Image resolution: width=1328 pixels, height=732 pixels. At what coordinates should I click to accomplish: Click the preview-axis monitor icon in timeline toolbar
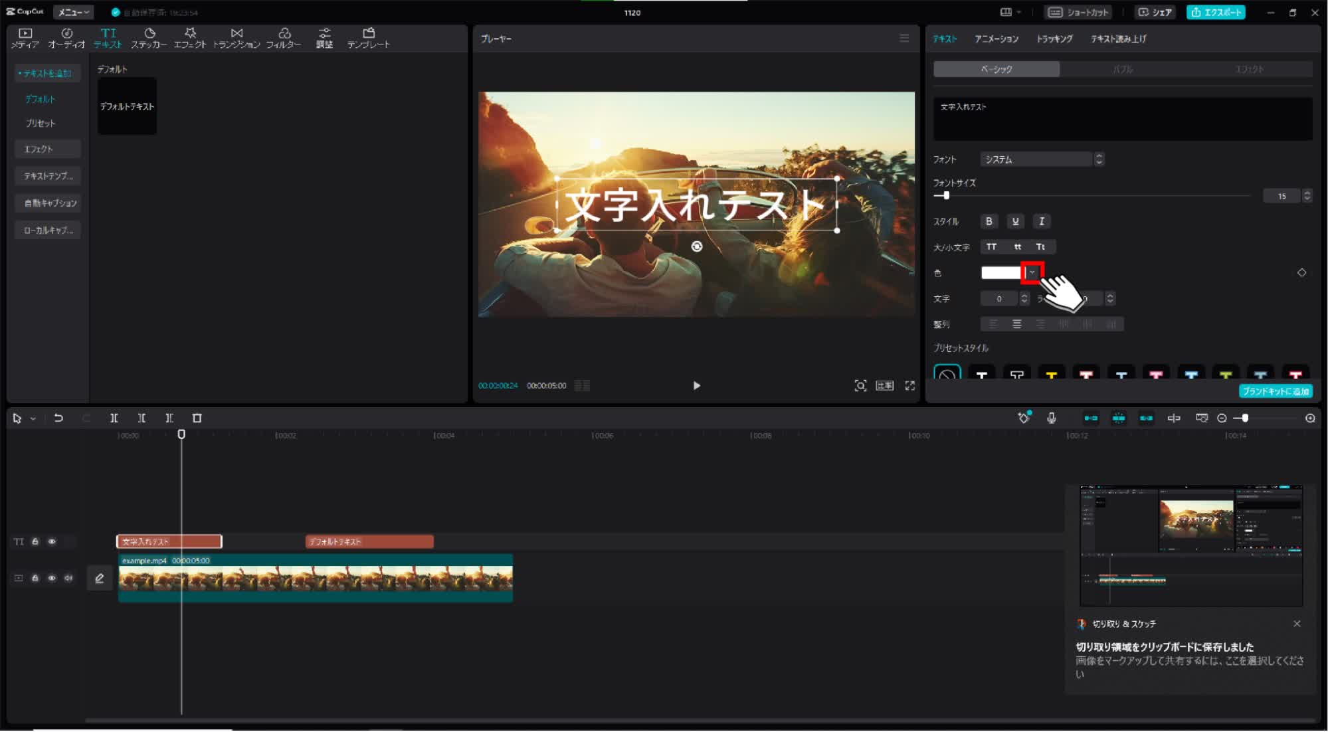coord(1202,418)
